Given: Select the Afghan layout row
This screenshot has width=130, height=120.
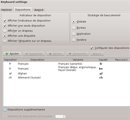Looking at the screenshot, I should (x=67, y=73).
